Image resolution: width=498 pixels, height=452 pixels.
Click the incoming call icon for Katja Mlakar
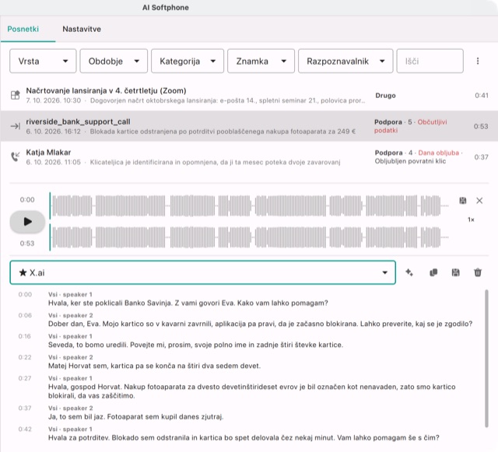(x=16, y=156)
